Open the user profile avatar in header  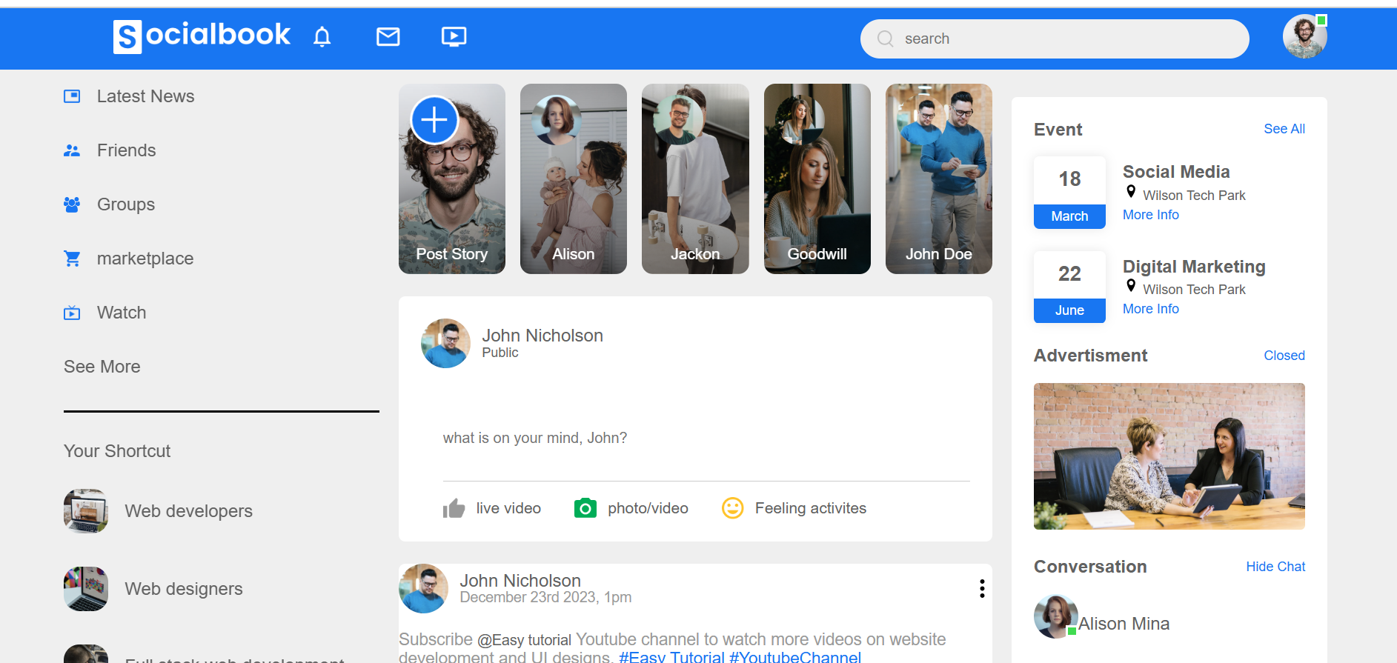pyautogui.click(x=1304, y=36)
